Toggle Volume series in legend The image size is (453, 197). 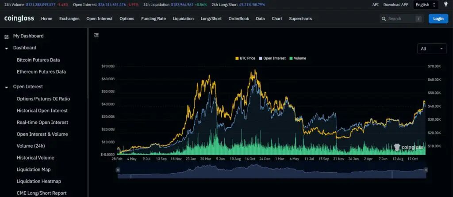297,58
